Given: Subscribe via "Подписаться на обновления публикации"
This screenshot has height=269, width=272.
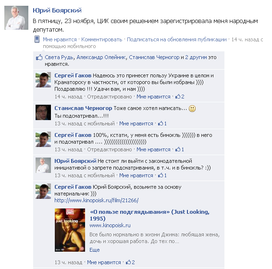Looking at the screenshot, I should click(177, 39).
